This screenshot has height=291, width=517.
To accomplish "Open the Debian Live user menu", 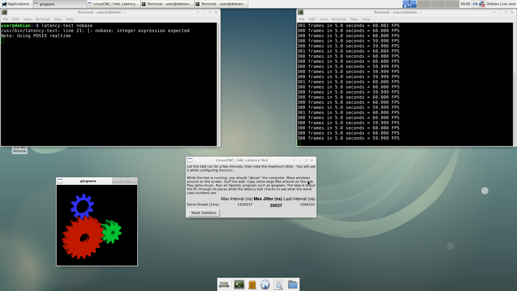I will (x=501, y=4).
